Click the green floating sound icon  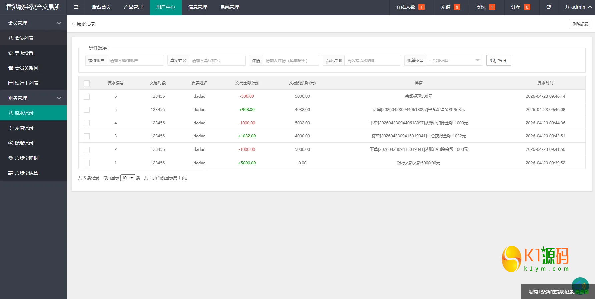[580, 286]
